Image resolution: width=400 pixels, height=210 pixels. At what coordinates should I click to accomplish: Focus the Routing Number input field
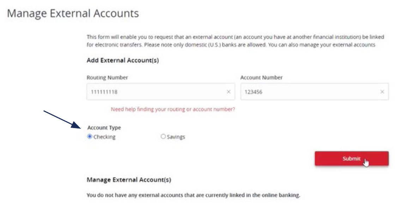pyautogui.click(x=155, y=92)
